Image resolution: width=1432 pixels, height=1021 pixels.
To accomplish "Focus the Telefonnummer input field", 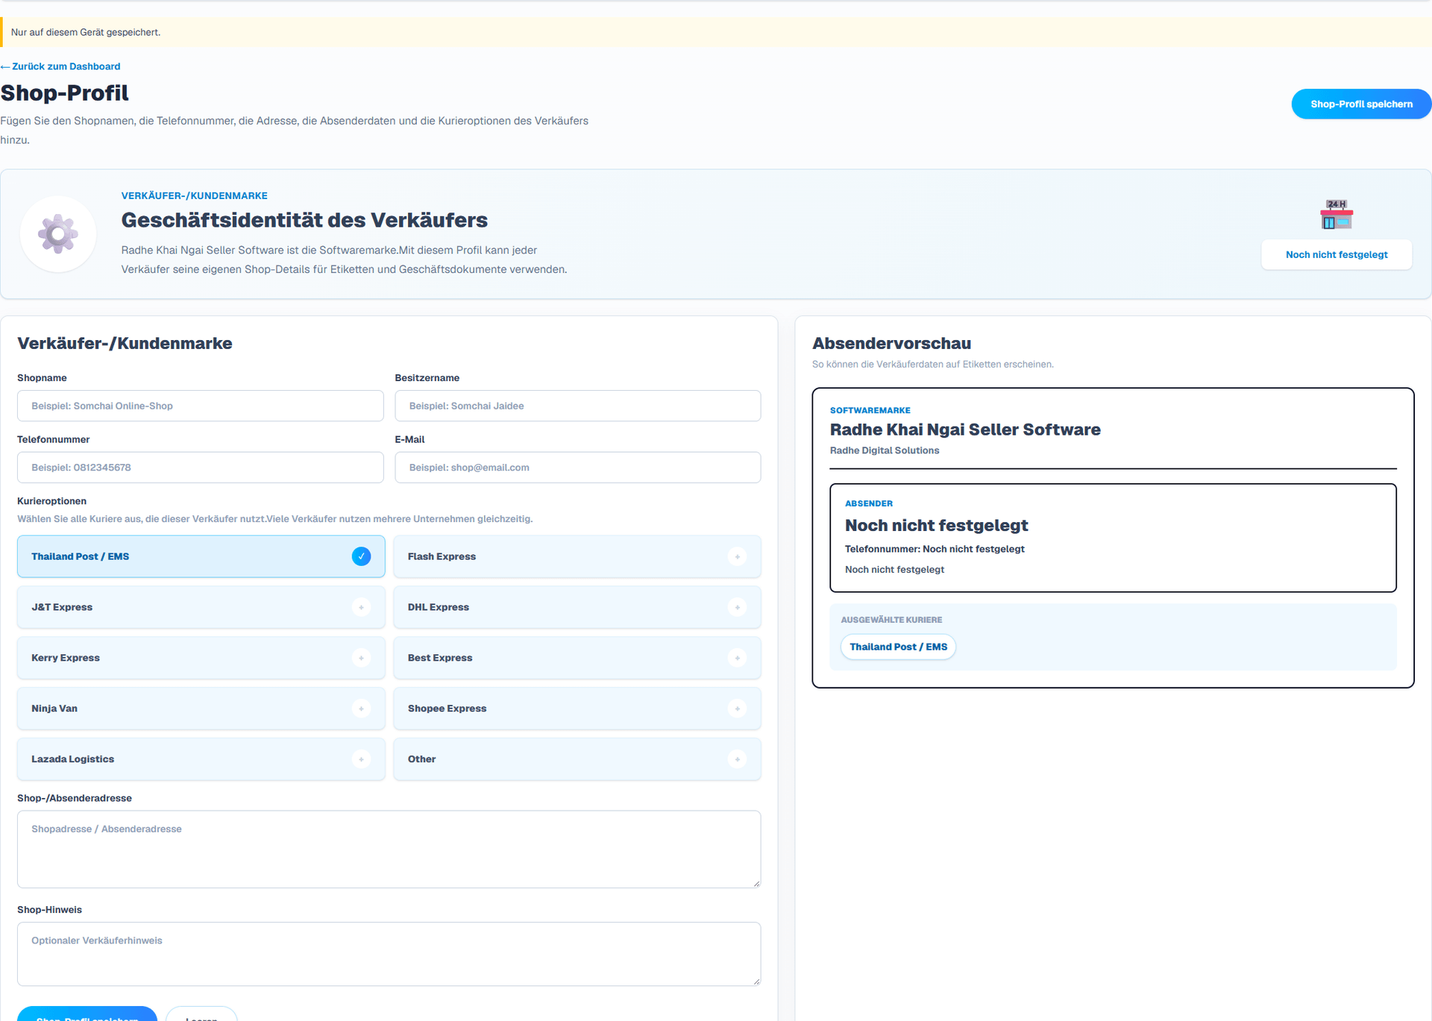I will 201,468.
